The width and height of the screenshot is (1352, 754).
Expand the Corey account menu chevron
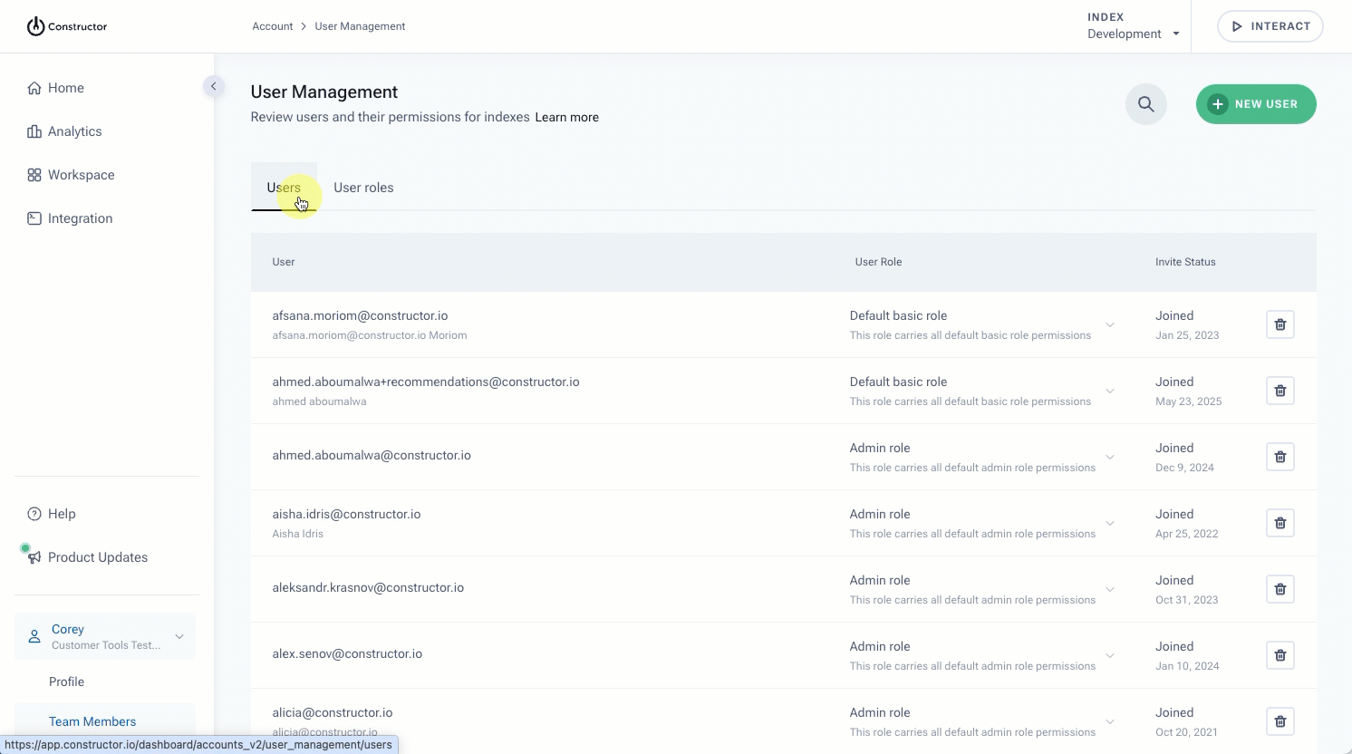179,636
